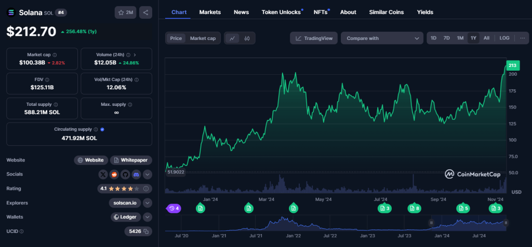This screenshot has width=532, height=247.
Task: Open Market cap info tooltip icon
Action: coord(55,54)
